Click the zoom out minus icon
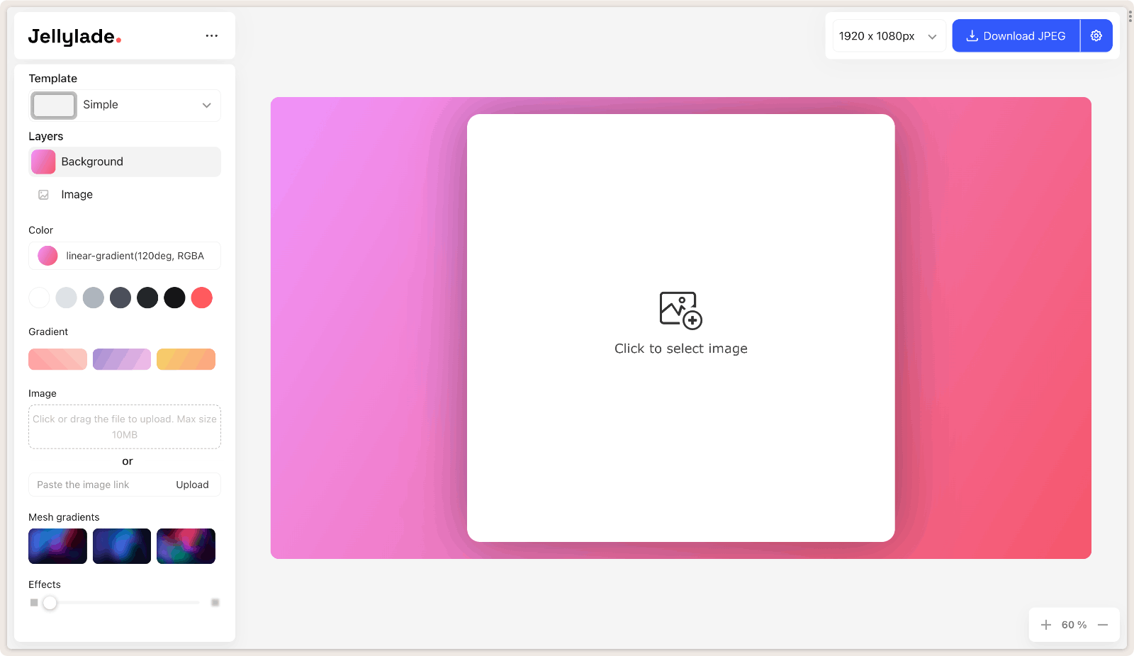Image resolution: width=1134 pixels, height=656 pixels. click(1103, 625)
